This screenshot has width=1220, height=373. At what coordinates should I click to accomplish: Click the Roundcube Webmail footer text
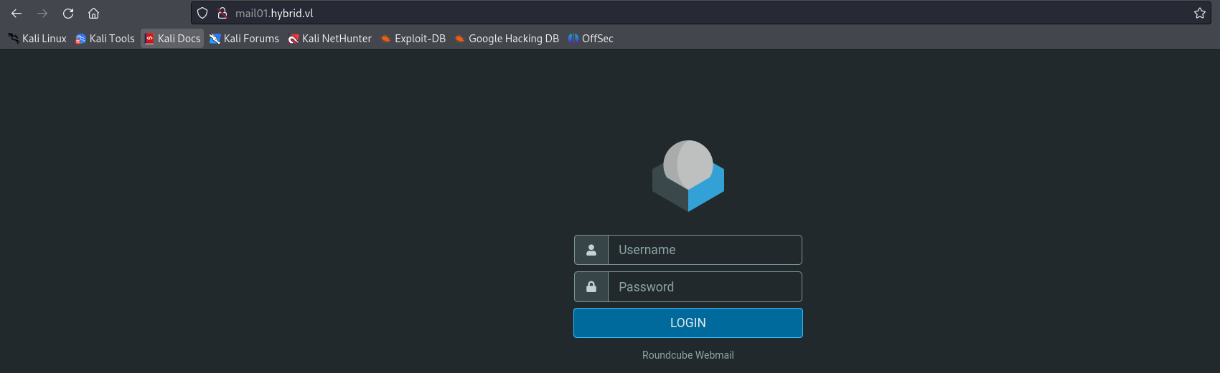pos(688,355)
